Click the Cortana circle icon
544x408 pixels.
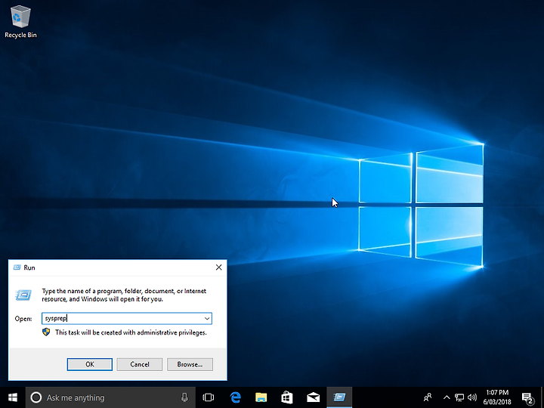pyautogui.click(x=36, y=397)
